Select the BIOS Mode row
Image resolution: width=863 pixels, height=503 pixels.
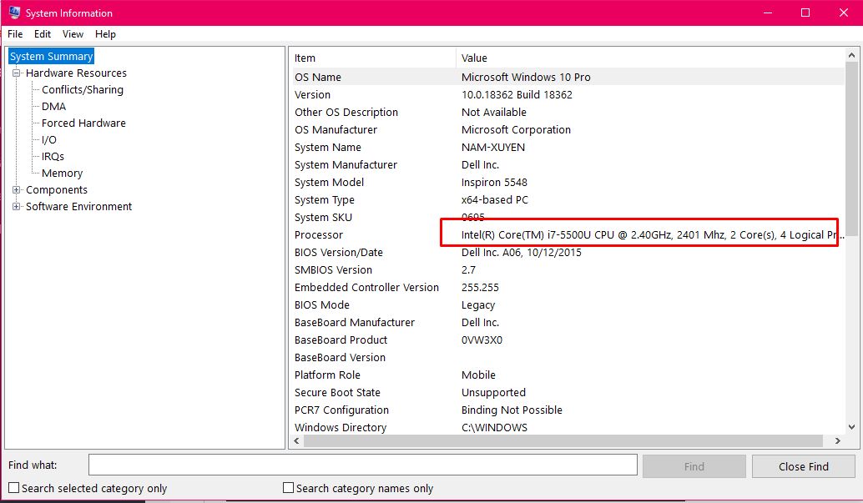click(x=567, y=304)
